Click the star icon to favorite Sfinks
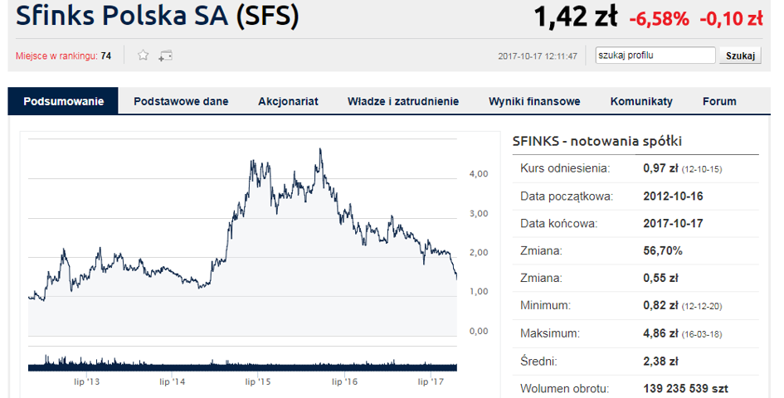This screenshot has height=398, width=784. pyautogui.click(x=143, y=56)
